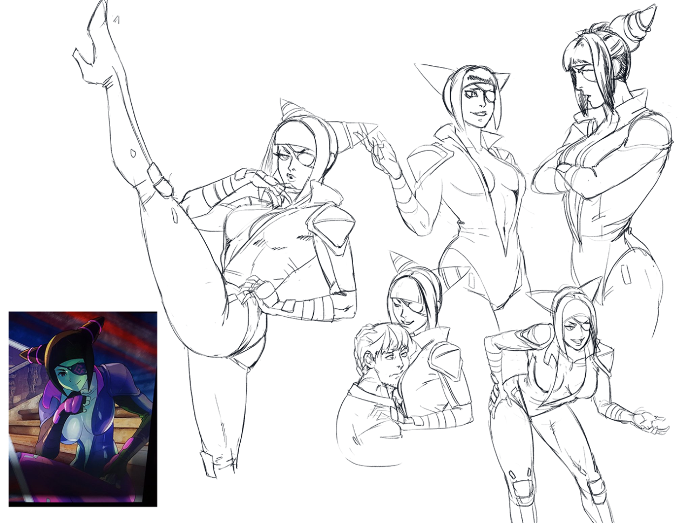691x523 pixels.
Task: Click the pink horn in the colored illustration
Action: pyautogui.click(x=90, y=328)
